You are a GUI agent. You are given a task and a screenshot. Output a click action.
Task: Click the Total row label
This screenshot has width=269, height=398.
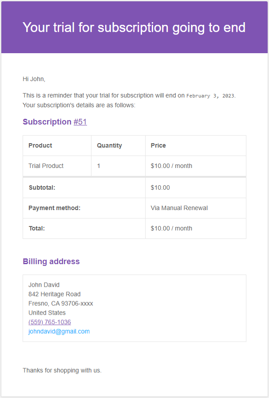pos(37,228)
